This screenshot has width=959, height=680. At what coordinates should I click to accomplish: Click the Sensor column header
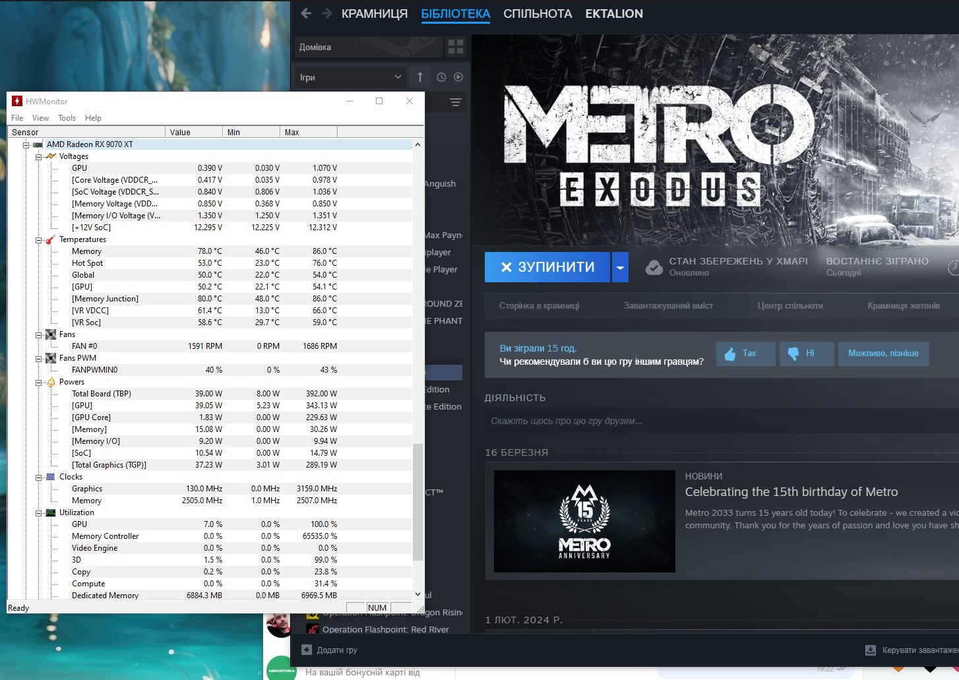[x=86, y=132]
